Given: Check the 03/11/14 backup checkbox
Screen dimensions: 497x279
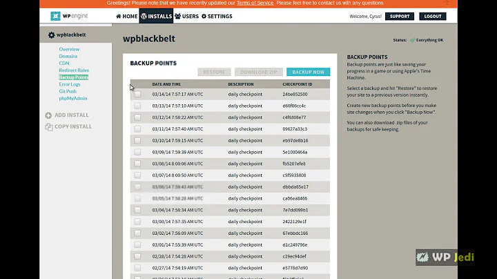Looking at the screenshot, I should coord(137,129).
